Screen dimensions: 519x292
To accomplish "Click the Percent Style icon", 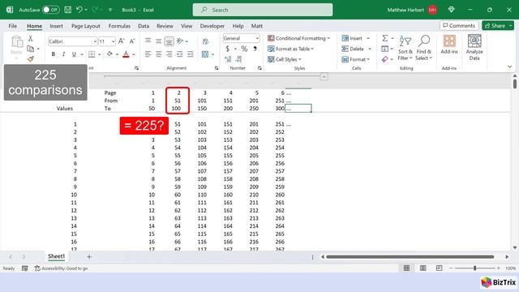I will point(244,49).
